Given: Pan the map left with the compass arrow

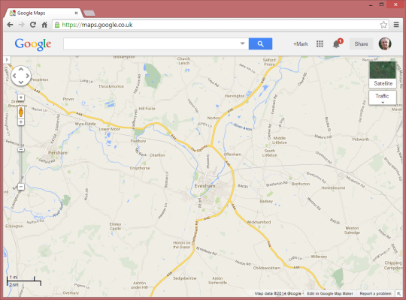Looking at the screenshot, I should (14, 76).
